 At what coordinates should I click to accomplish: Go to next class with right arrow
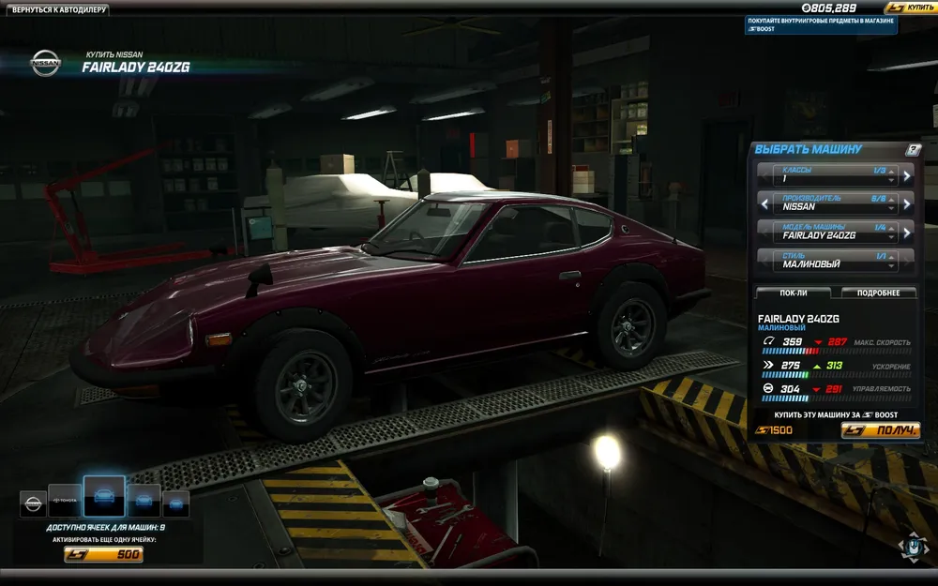click(906, 175)
